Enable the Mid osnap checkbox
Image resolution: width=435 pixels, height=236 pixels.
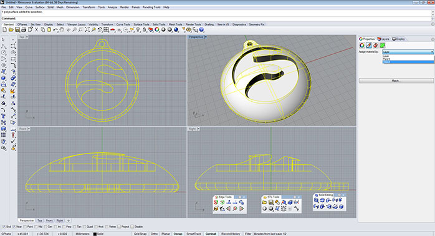[36, 227]
